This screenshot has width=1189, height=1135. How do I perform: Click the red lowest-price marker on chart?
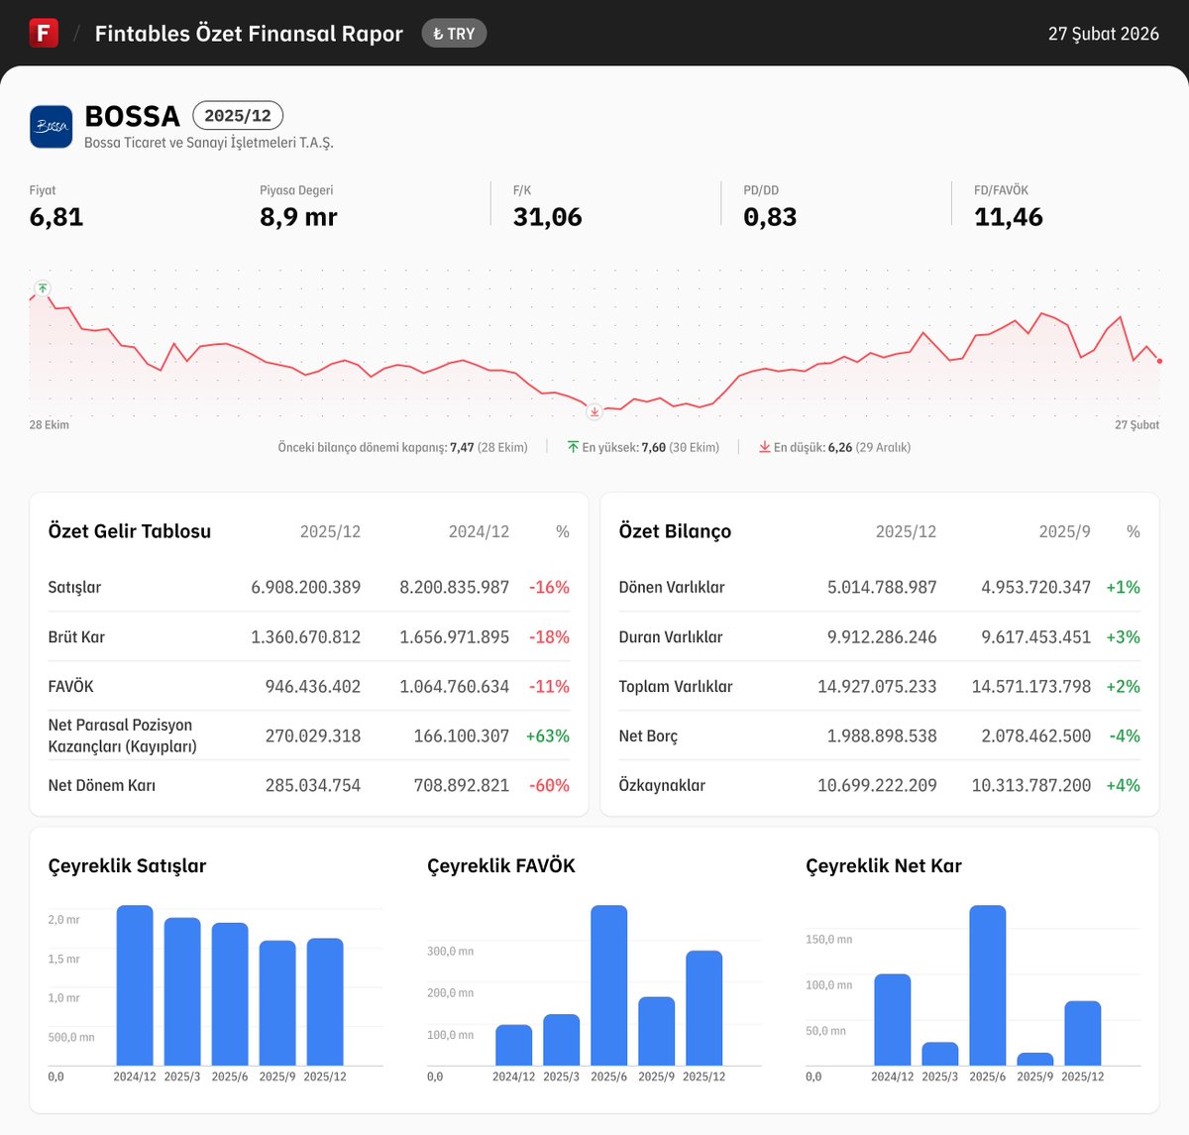click(594, 411)
